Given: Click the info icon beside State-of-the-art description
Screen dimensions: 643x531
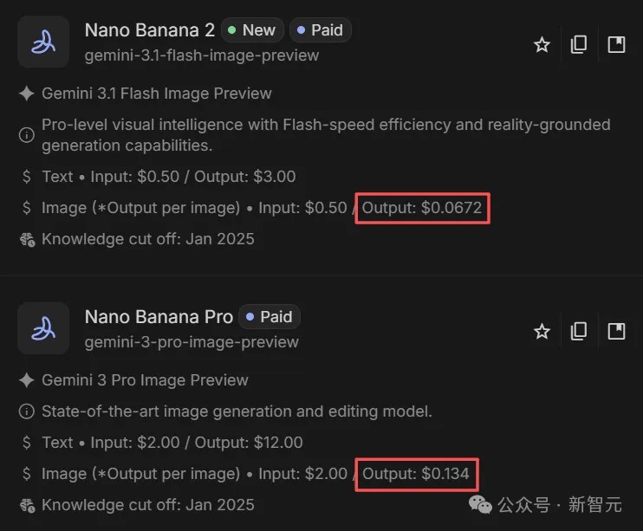Looking at the screenshot, I should point(26,411).
